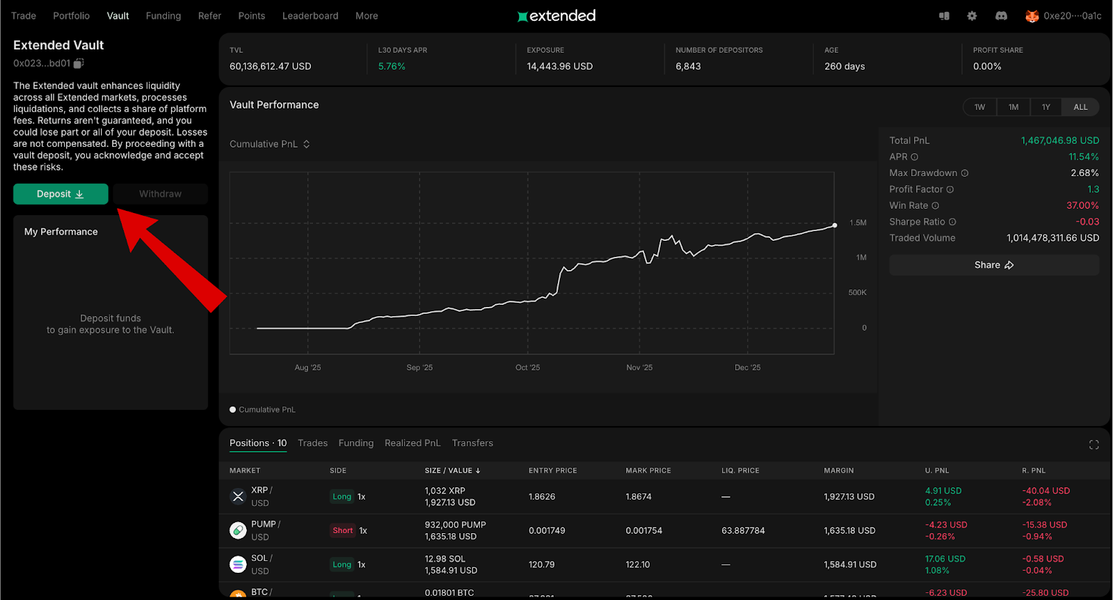Select the 1W time range
This screenshot has height=600, width=1113.
click(979, 107)
